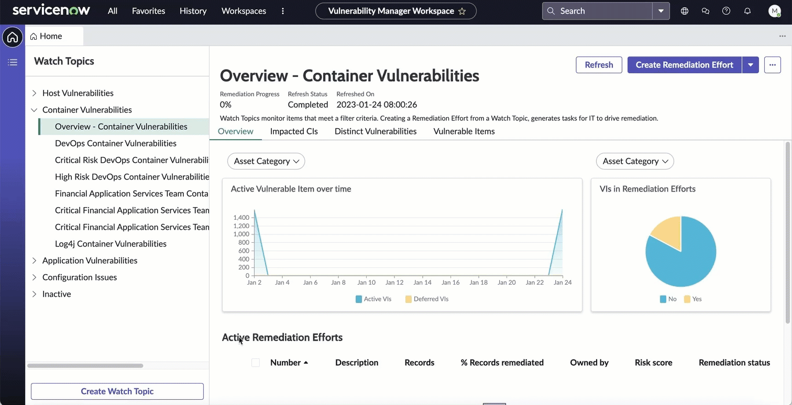
Task: Open the chat sidebar icon
Action: 706,11
